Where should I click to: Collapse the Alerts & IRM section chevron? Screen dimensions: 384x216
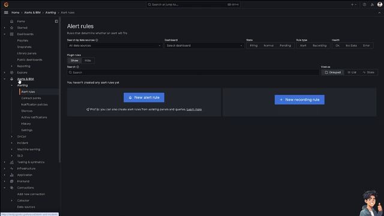coord(4,79)
